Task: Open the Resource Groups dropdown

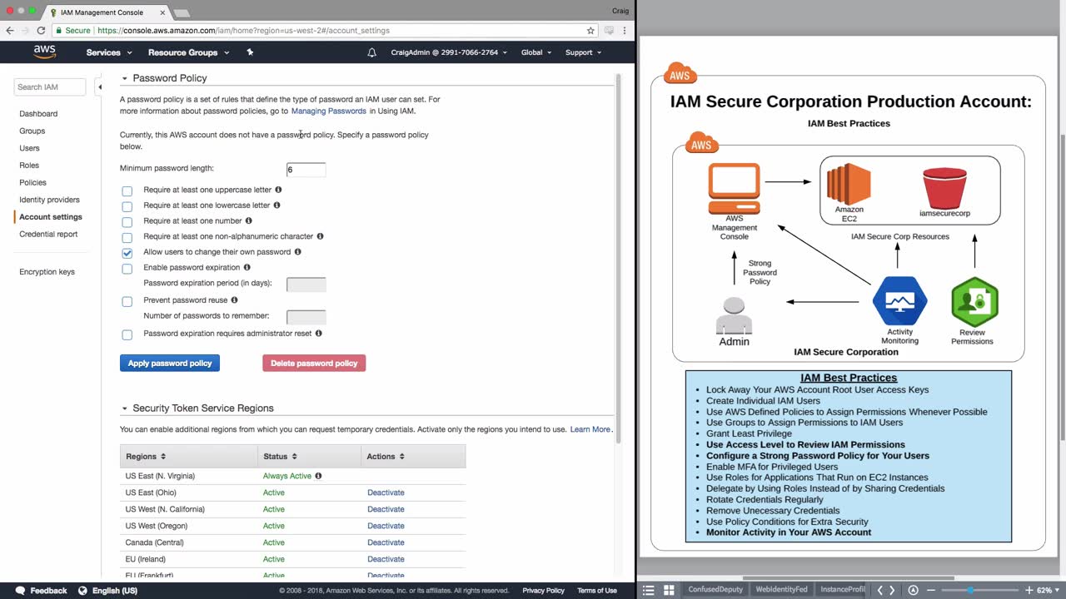Action: click(188, 52)
